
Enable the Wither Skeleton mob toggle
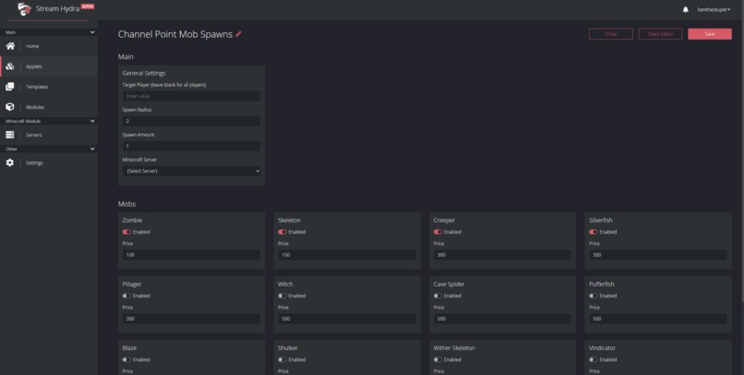coord(438,360)
